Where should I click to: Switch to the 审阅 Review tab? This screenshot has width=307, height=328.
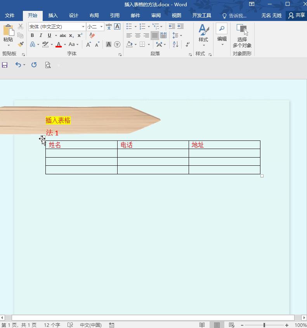pyautogui.click(x=156, y=16)
